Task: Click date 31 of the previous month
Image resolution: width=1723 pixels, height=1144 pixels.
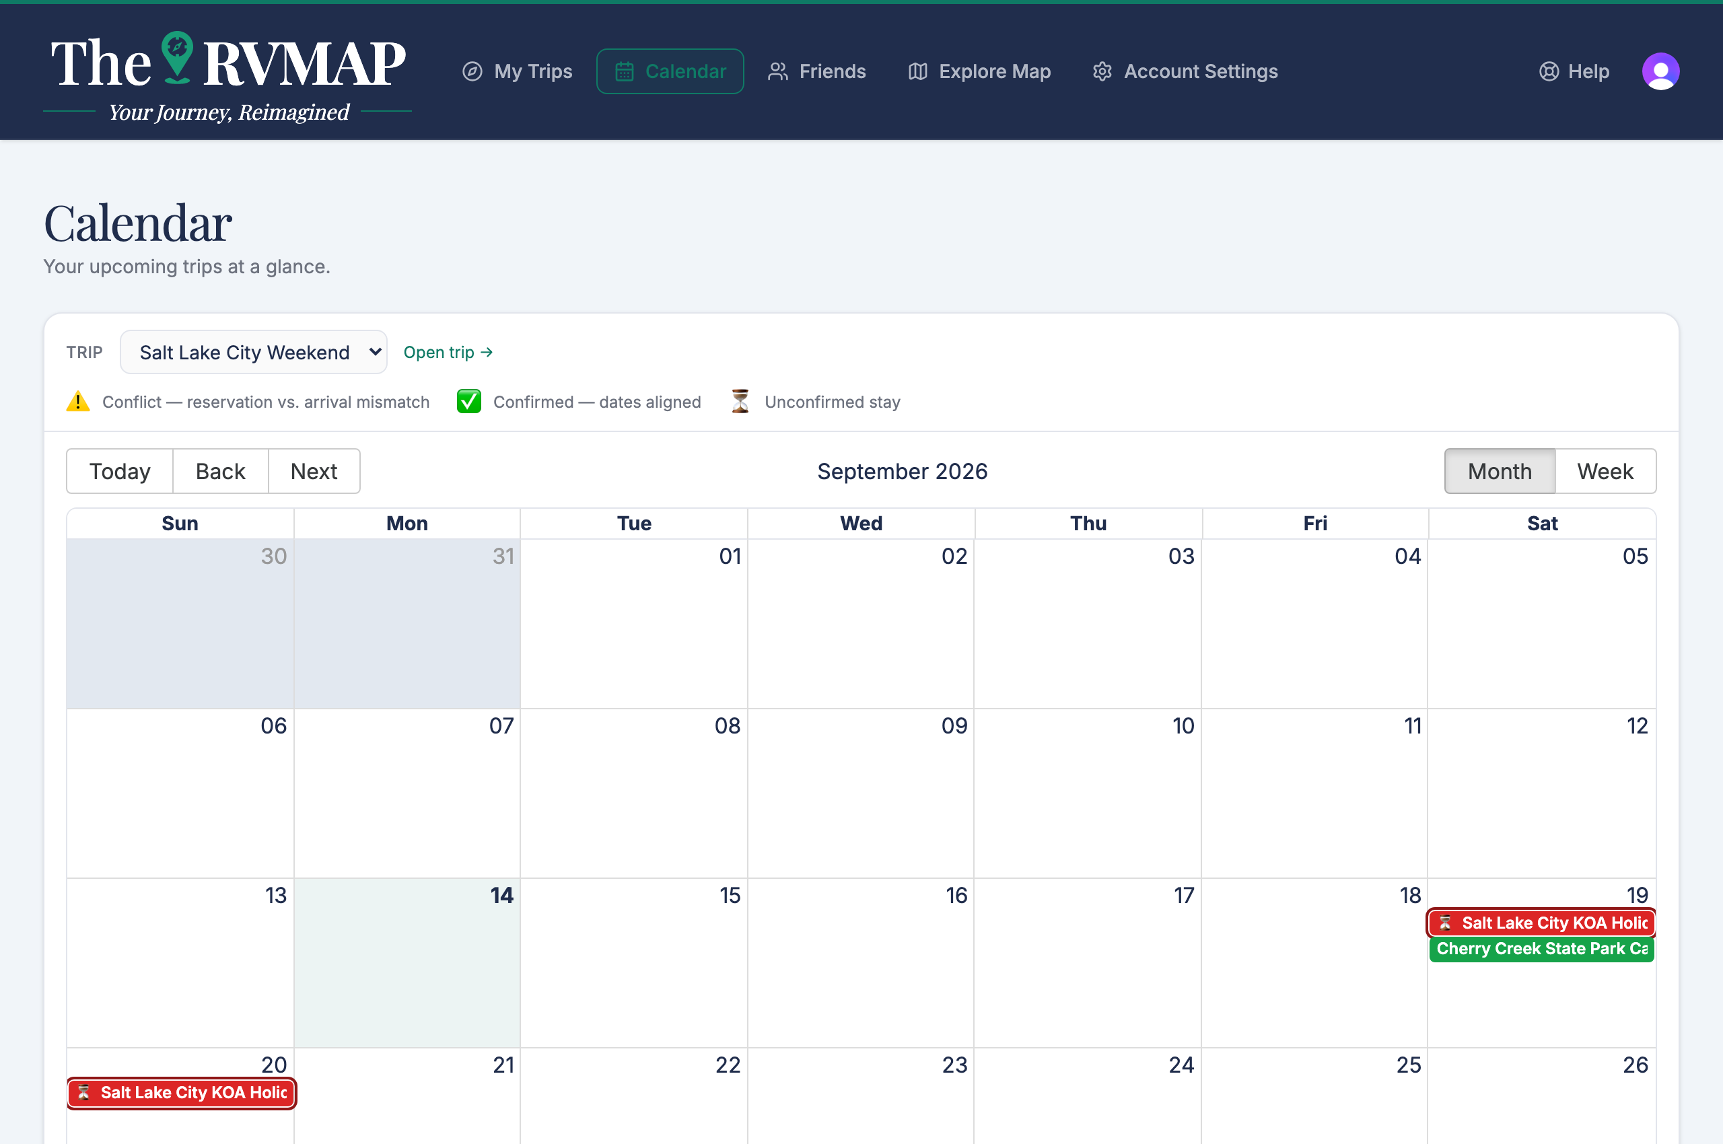Action: [503, 556]
